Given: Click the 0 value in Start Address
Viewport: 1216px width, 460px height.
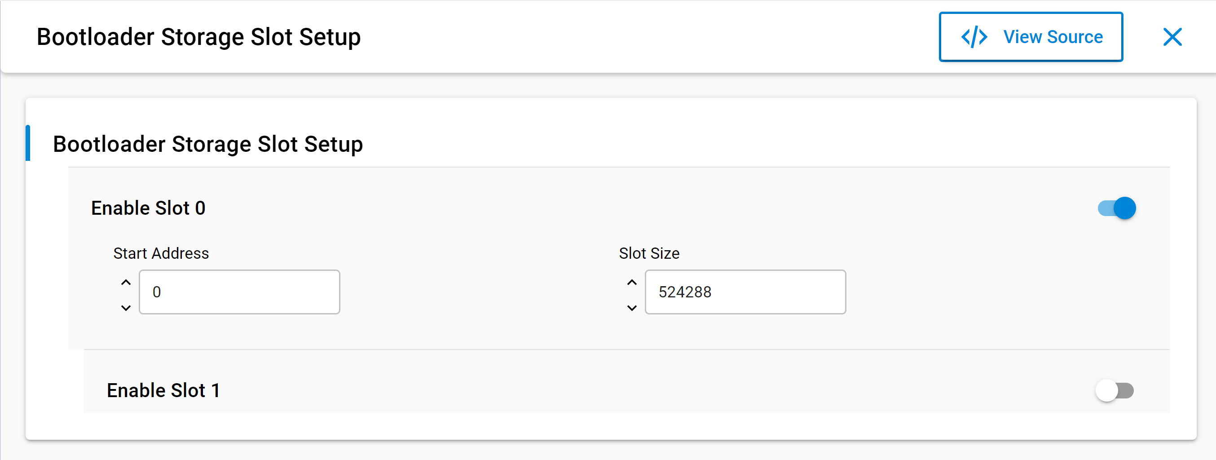Looking at the screenshot, I should [x=157, y=292].
